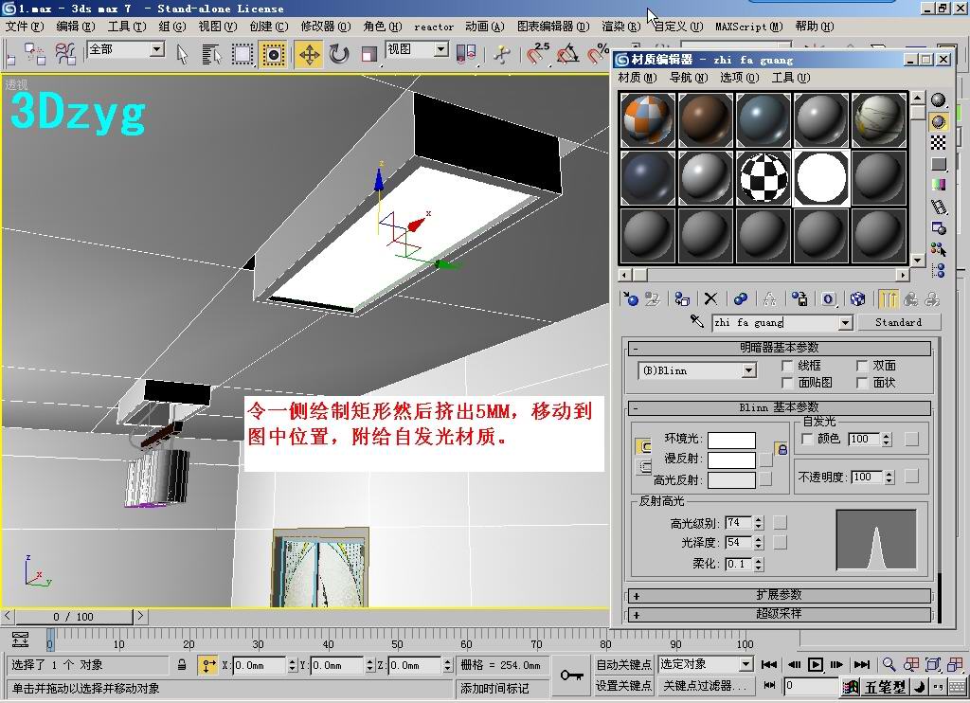Click the Get Material icon
The width and height of the screenshot is (970, 703).
[x=631, y=298]
